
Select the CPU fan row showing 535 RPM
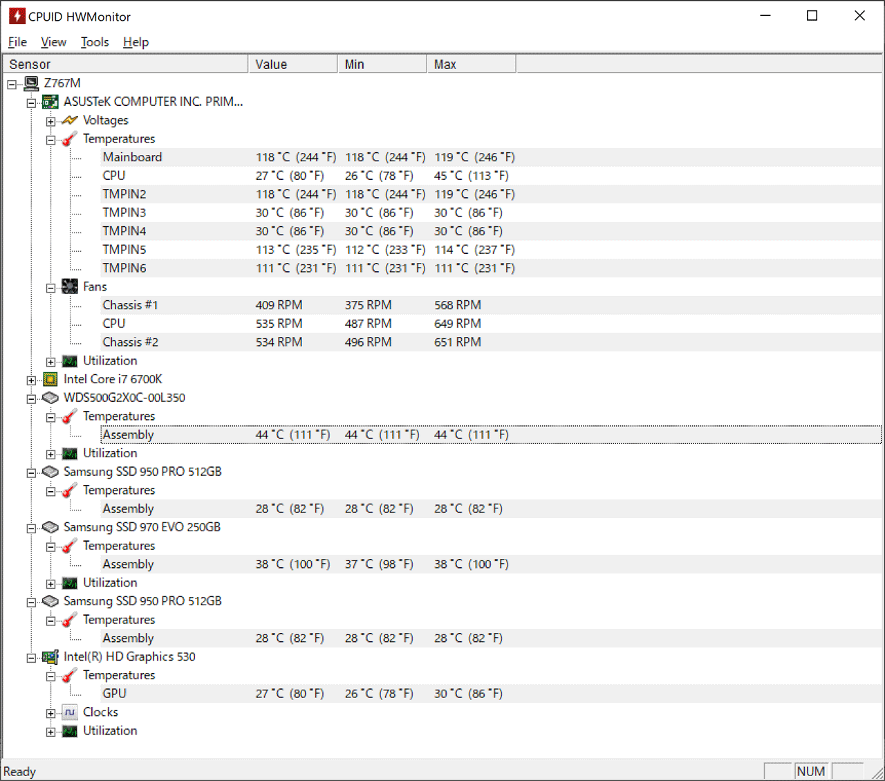pyautogui.click(x=491, y=324)
